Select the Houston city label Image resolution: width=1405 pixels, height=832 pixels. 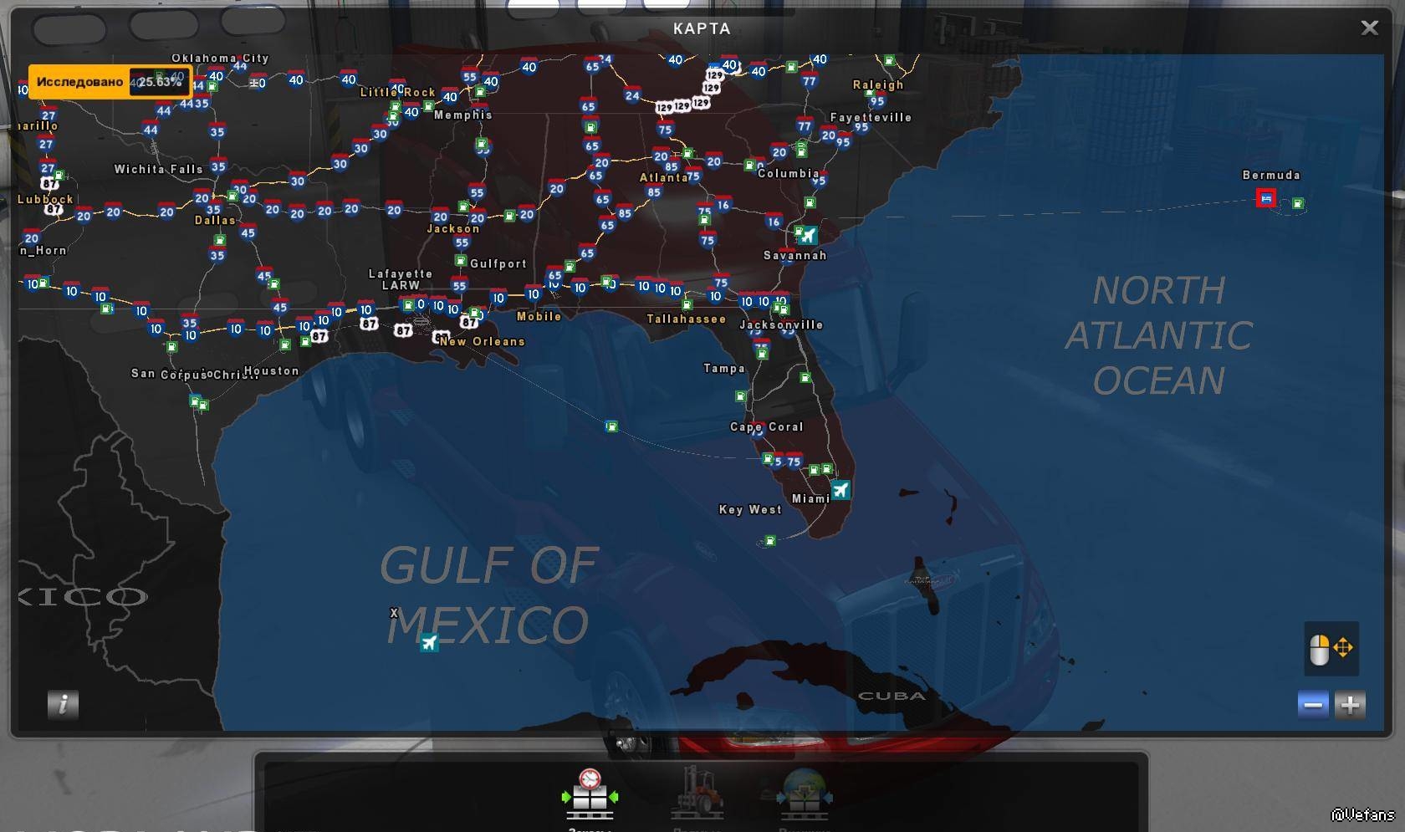click(x=271, y=370)
